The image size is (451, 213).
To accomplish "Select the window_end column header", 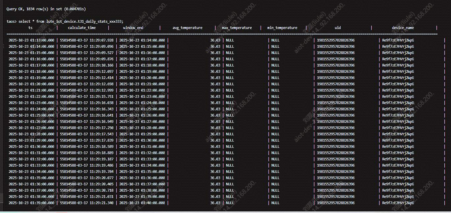I will [133, 28].
